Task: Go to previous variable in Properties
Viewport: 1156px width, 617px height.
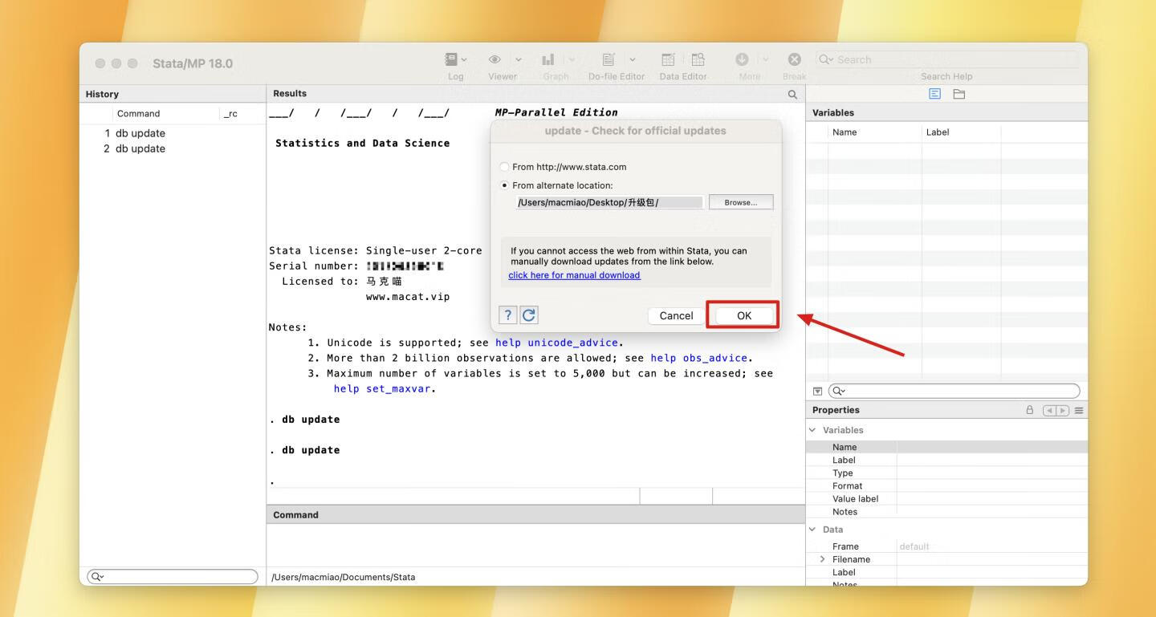Action: pos(1049,410)
